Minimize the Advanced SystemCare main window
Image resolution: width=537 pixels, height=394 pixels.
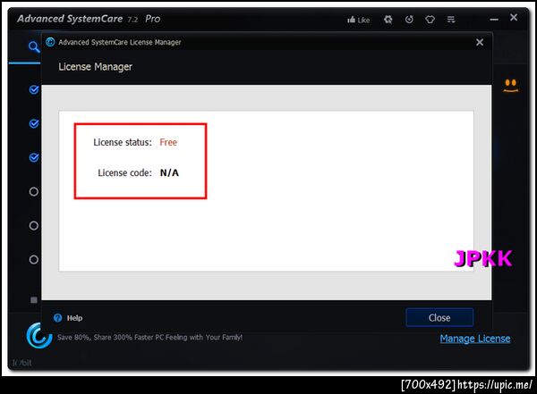[494, 20]
